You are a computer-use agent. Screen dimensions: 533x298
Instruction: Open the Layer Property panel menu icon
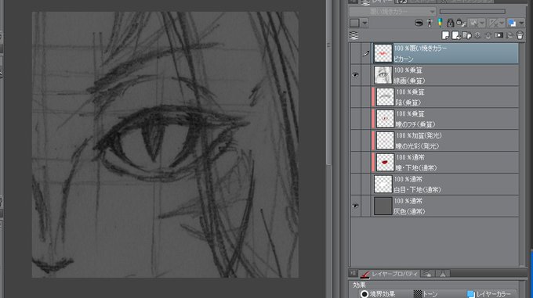click(x=353, y=273)
